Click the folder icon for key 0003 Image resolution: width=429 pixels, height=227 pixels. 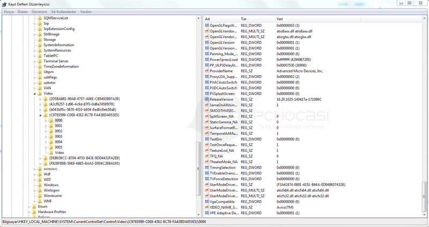51,136
